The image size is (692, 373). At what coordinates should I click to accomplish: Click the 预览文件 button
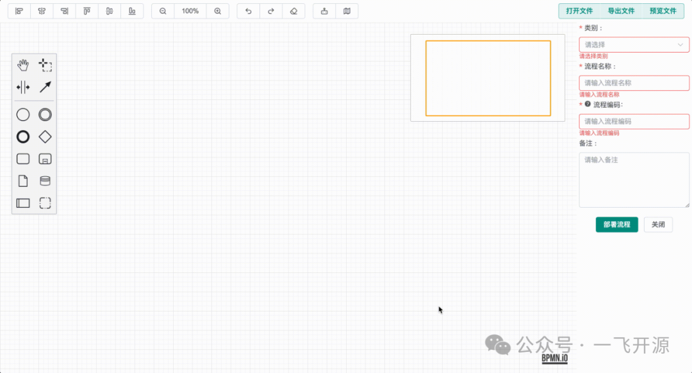click(663, 11)
